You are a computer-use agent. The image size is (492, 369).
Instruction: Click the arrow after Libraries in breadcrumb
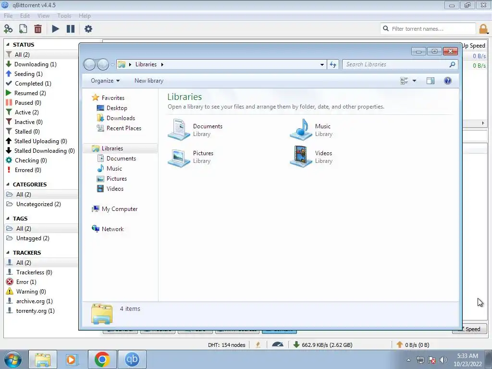[162, 64]
